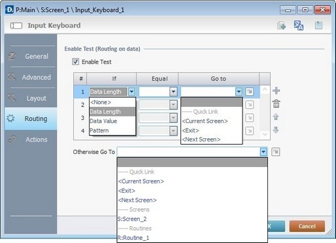Select blank entry in row 1 Go to list

point(212,102)
